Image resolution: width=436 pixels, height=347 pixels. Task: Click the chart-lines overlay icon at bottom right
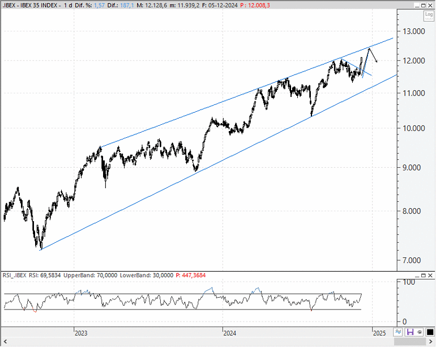click(x=398, y=332)
